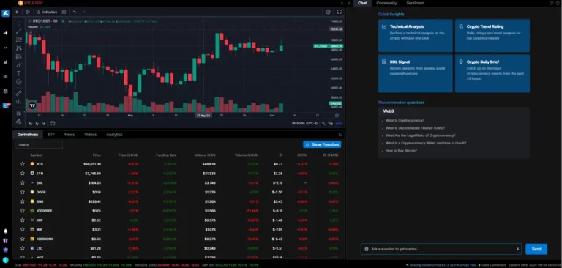Open the blue sidebar icon with new badge
The image size is (562, 268).
pyautogui.click(x=6, y=105)
